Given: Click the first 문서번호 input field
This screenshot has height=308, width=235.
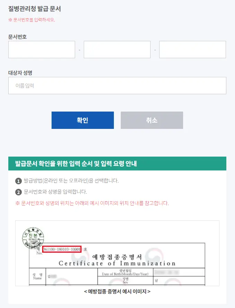Looking at the screenshot, I should [x=42, y=49].
